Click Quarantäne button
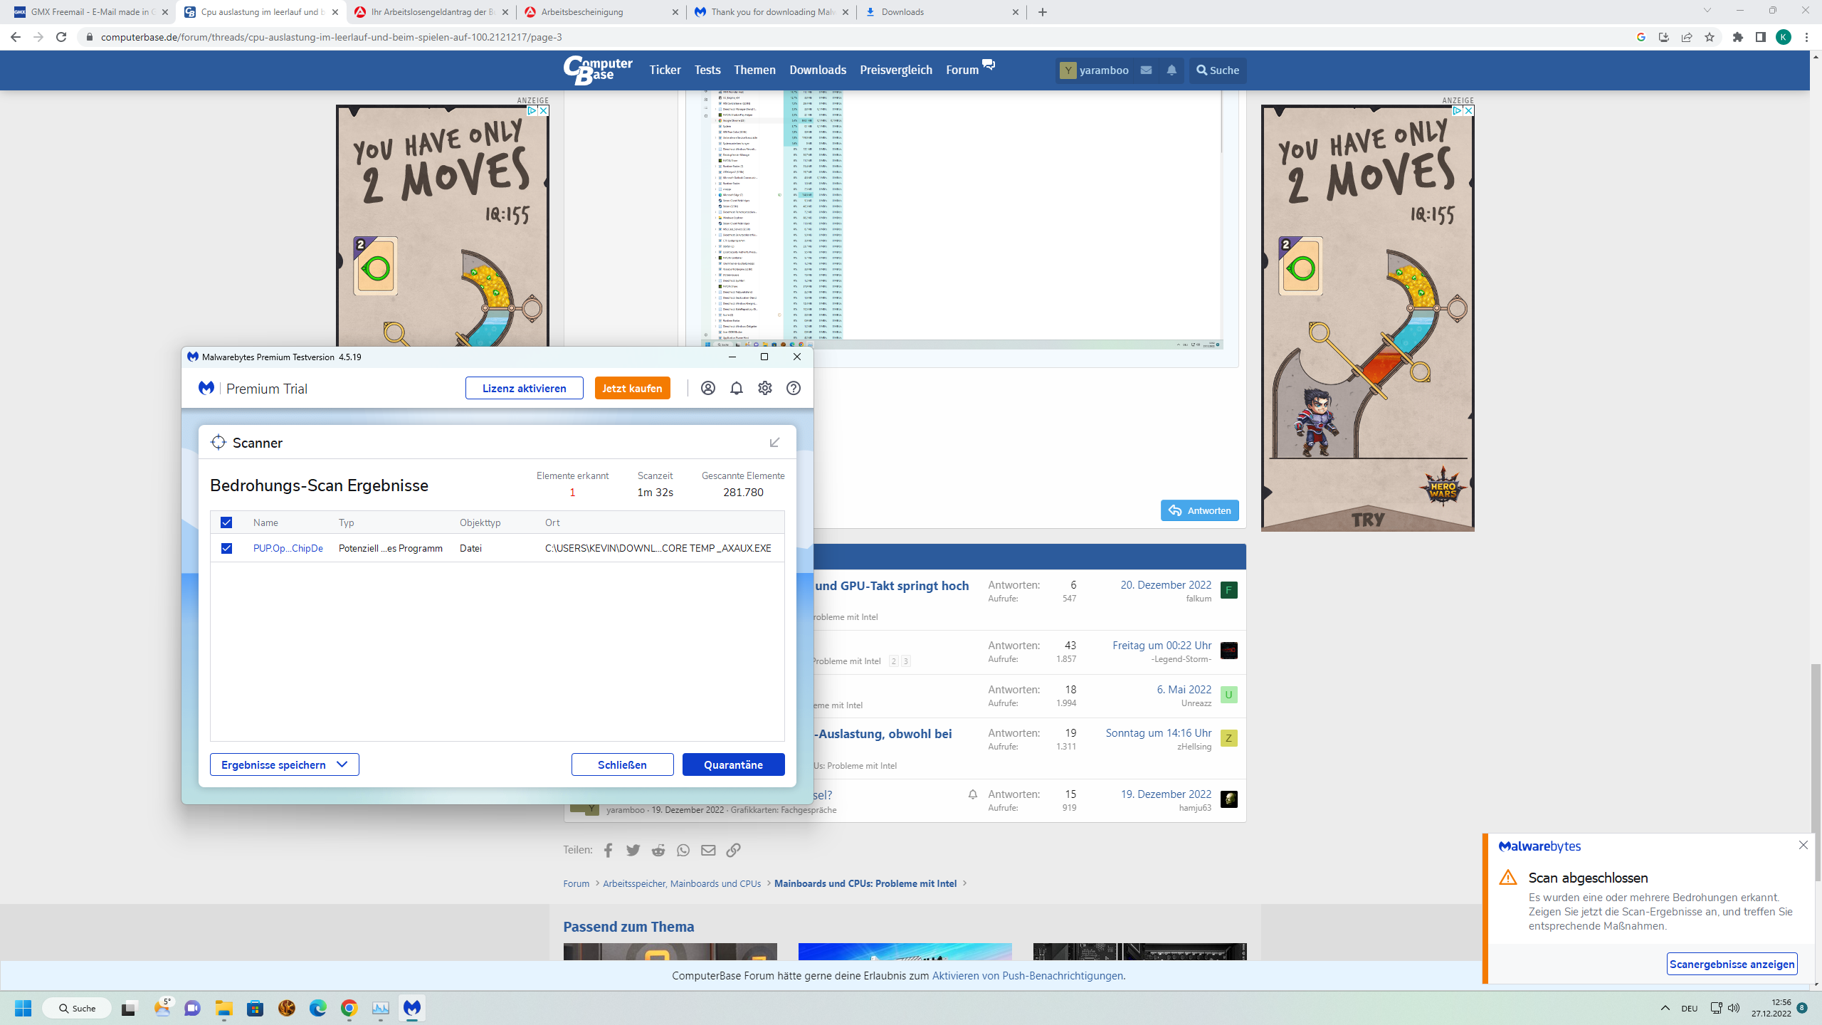This screenshot has width=1822, height=1025. (733, 764)
